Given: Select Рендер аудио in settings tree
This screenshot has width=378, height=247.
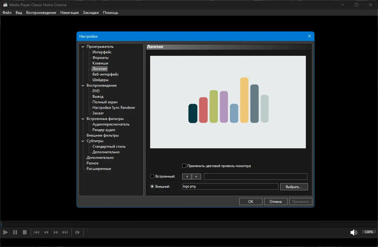Looking at the screenshot, I should pos(104,130).
